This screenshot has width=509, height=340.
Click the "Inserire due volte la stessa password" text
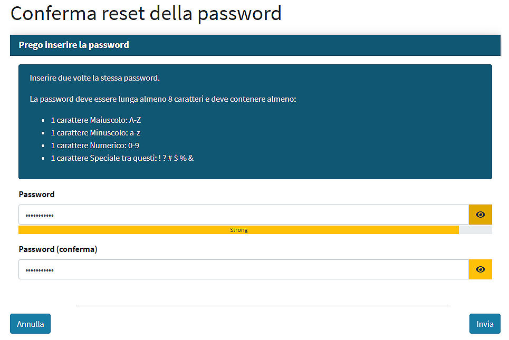[95, 78]
